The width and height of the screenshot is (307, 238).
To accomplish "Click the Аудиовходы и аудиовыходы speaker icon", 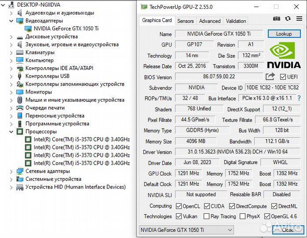I will [x=19, y=13].
